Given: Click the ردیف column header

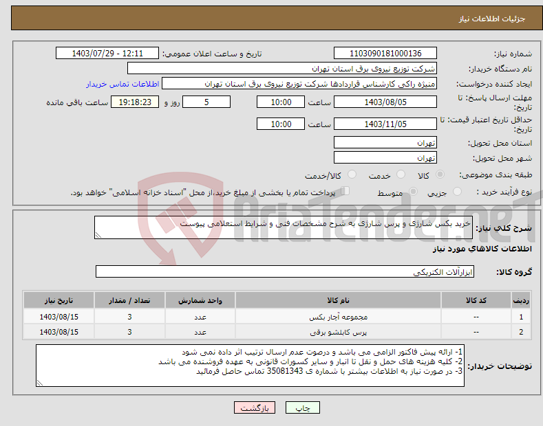Looking at the screenshot, I should 521,300.
